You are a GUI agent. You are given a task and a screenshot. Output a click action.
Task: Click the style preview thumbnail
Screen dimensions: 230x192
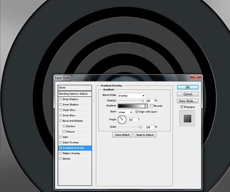click(x=187, y=119)
